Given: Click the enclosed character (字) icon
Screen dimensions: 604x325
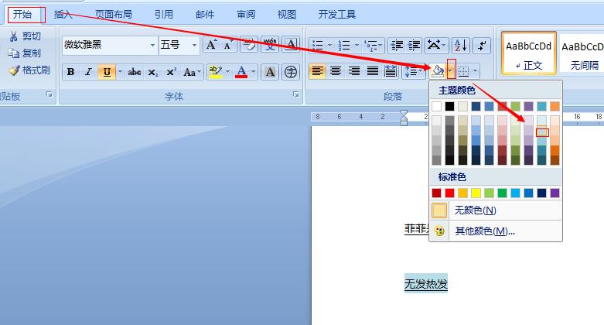Looking at the screenshot, I should pos(291,72).
